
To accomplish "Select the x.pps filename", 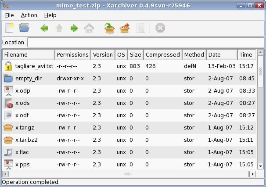I will click(x=22, y=165).
